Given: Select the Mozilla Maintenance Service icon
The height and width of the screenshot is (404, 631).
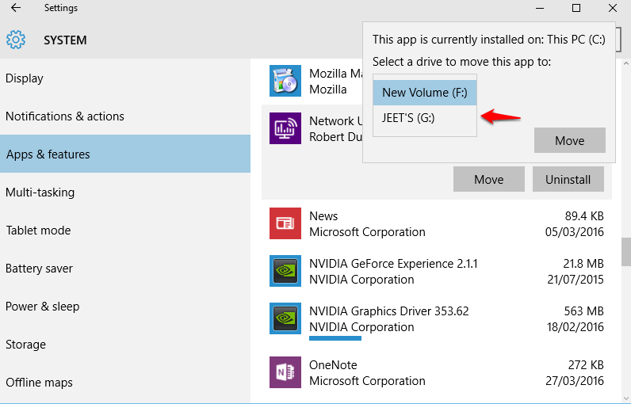Looking at the screenshot, I should click(285, 81).
